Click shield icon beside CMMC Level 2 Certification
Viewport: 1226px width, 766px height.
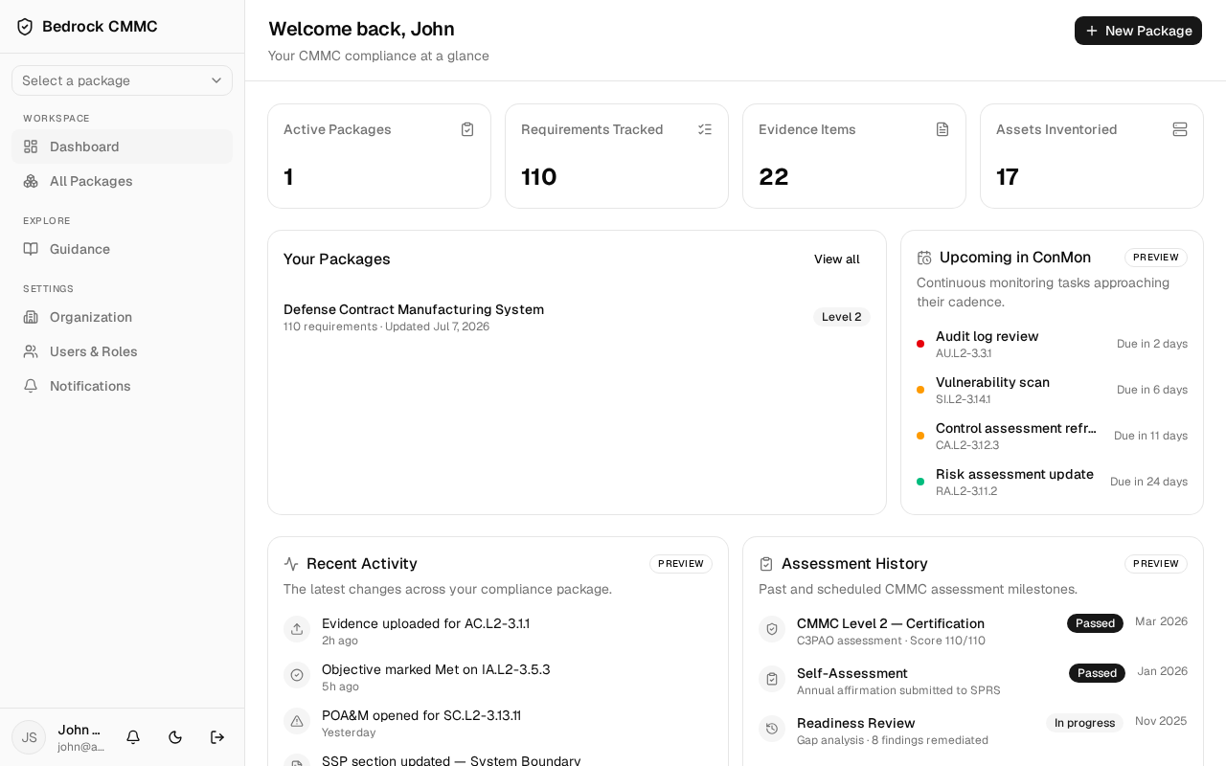click(x=772, y=629)
